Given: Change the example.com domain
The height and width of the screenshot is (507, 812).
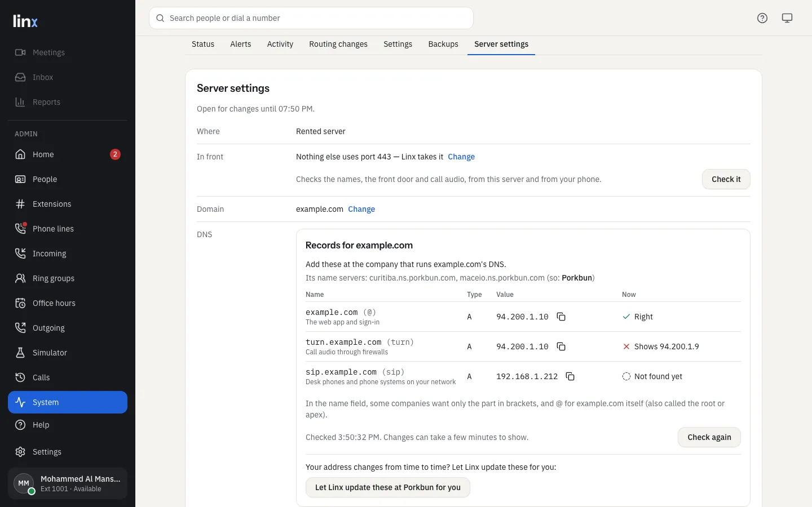Looking at the screenshot, I should click(361, 209).
